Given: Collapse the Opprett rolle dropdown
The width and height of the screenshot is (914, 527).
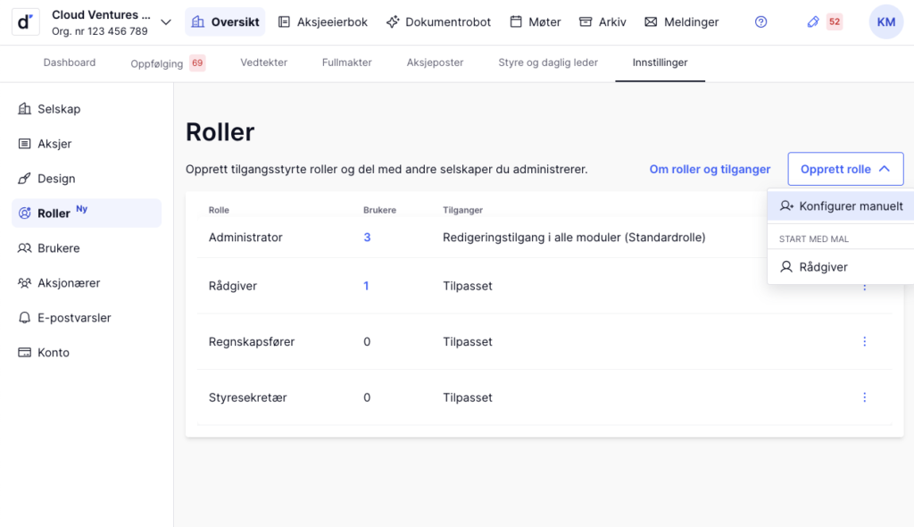Looking at the screenshot, I should [x=844, y=169].
